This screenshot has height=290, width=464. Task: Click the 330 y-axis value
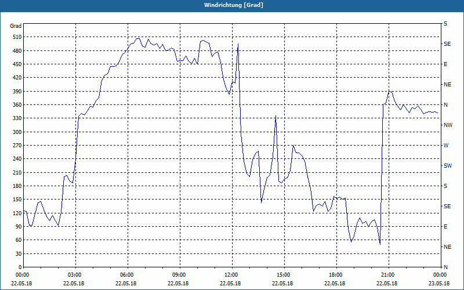(x=17, y=118)
